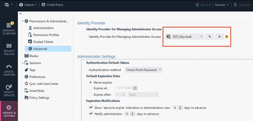Open calendar picker for expiration date
The image size is (253, 121).
point(135,88)
